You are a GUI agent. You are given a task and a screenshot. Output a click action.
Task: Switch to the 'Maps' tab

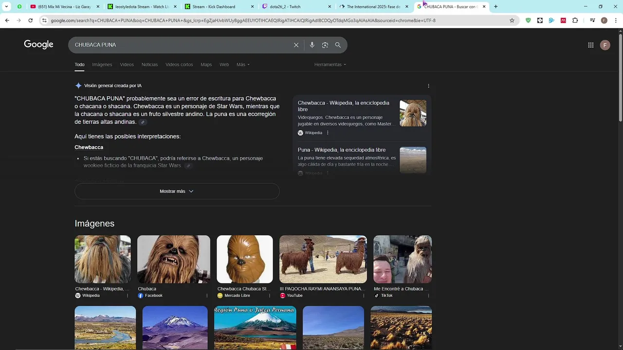pos(206,65)
